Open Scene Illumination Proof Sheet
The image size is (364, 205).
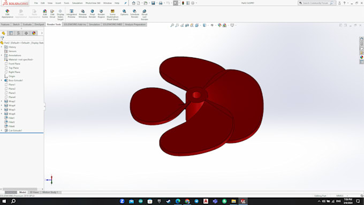tap(112, 15)
